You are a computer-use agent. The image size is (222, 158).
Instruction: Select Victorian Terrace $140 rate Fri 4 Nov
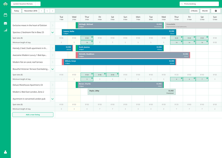pyautogui.click(x=100, y=75)
